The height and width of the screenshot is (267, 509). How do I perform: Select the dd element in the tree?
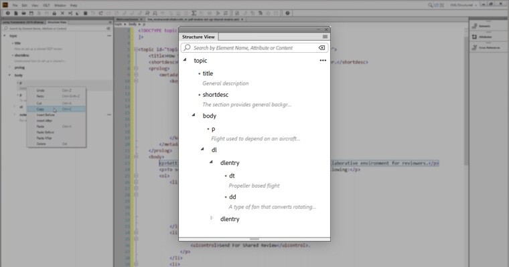coord(232,197)
